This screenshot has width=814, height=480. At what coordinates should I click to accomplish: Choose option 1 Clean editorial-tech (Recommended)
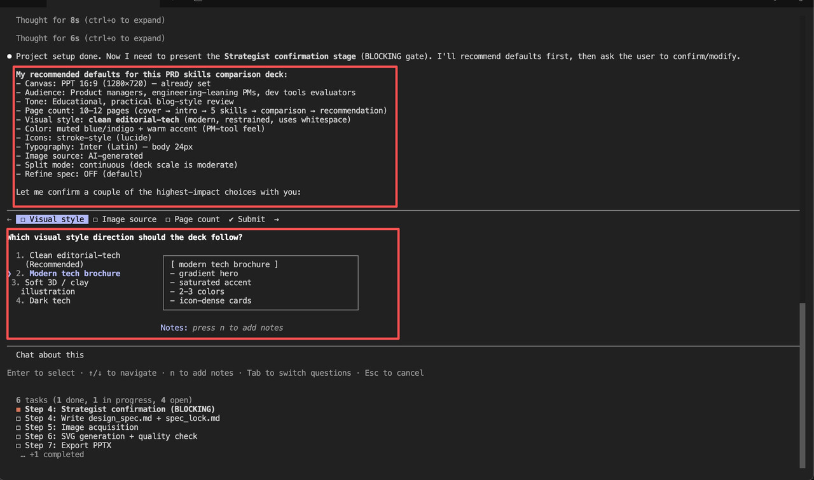69,260
